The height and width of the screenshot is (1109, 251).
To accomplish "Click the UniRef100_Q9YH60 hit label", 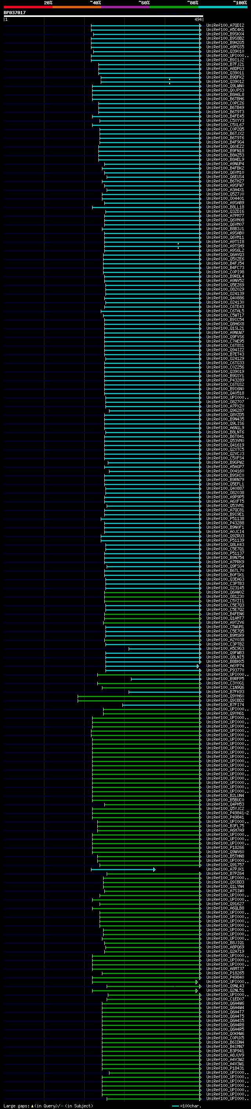I will 225,696.
